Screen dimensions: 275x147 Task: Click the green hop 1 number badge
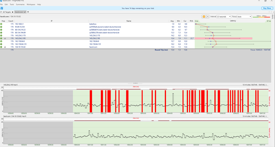(x=1, y=24)
